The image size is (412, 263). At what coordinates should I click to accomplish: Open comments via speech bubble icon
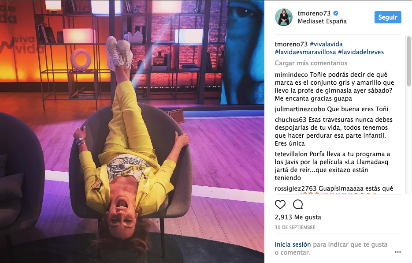298,204
